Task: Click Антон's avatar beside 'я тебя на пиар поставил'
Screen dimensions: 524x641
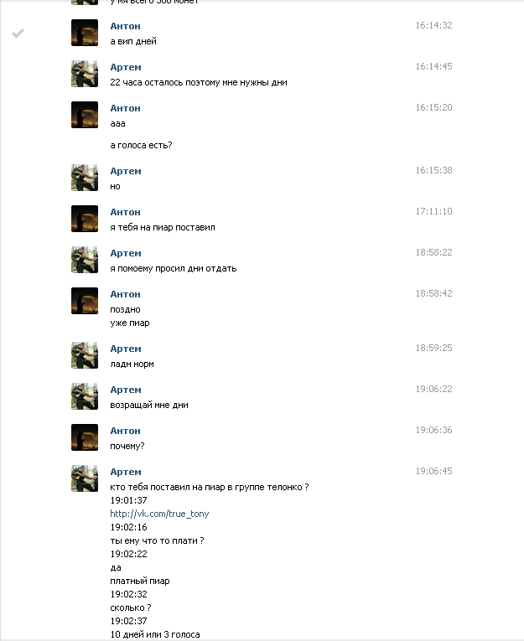Action: coord(85,219)
